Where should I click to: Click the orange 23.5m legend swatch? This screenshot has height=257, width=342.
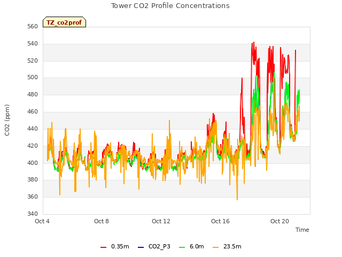pos(215,247)
